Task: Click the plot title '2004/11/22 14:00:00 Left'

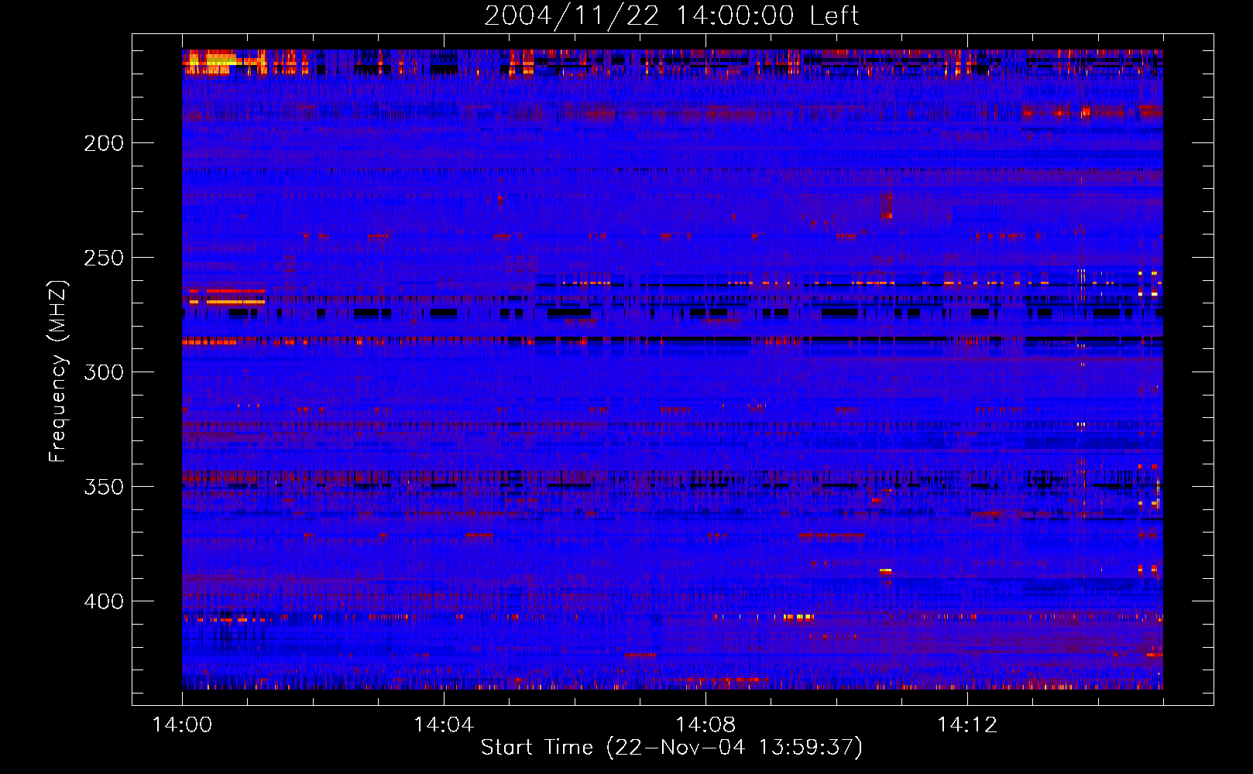Action: click(x=671, y=15)
